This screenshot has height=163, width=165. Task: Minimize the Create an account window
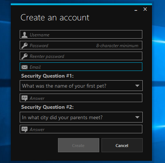pos(136,10)
